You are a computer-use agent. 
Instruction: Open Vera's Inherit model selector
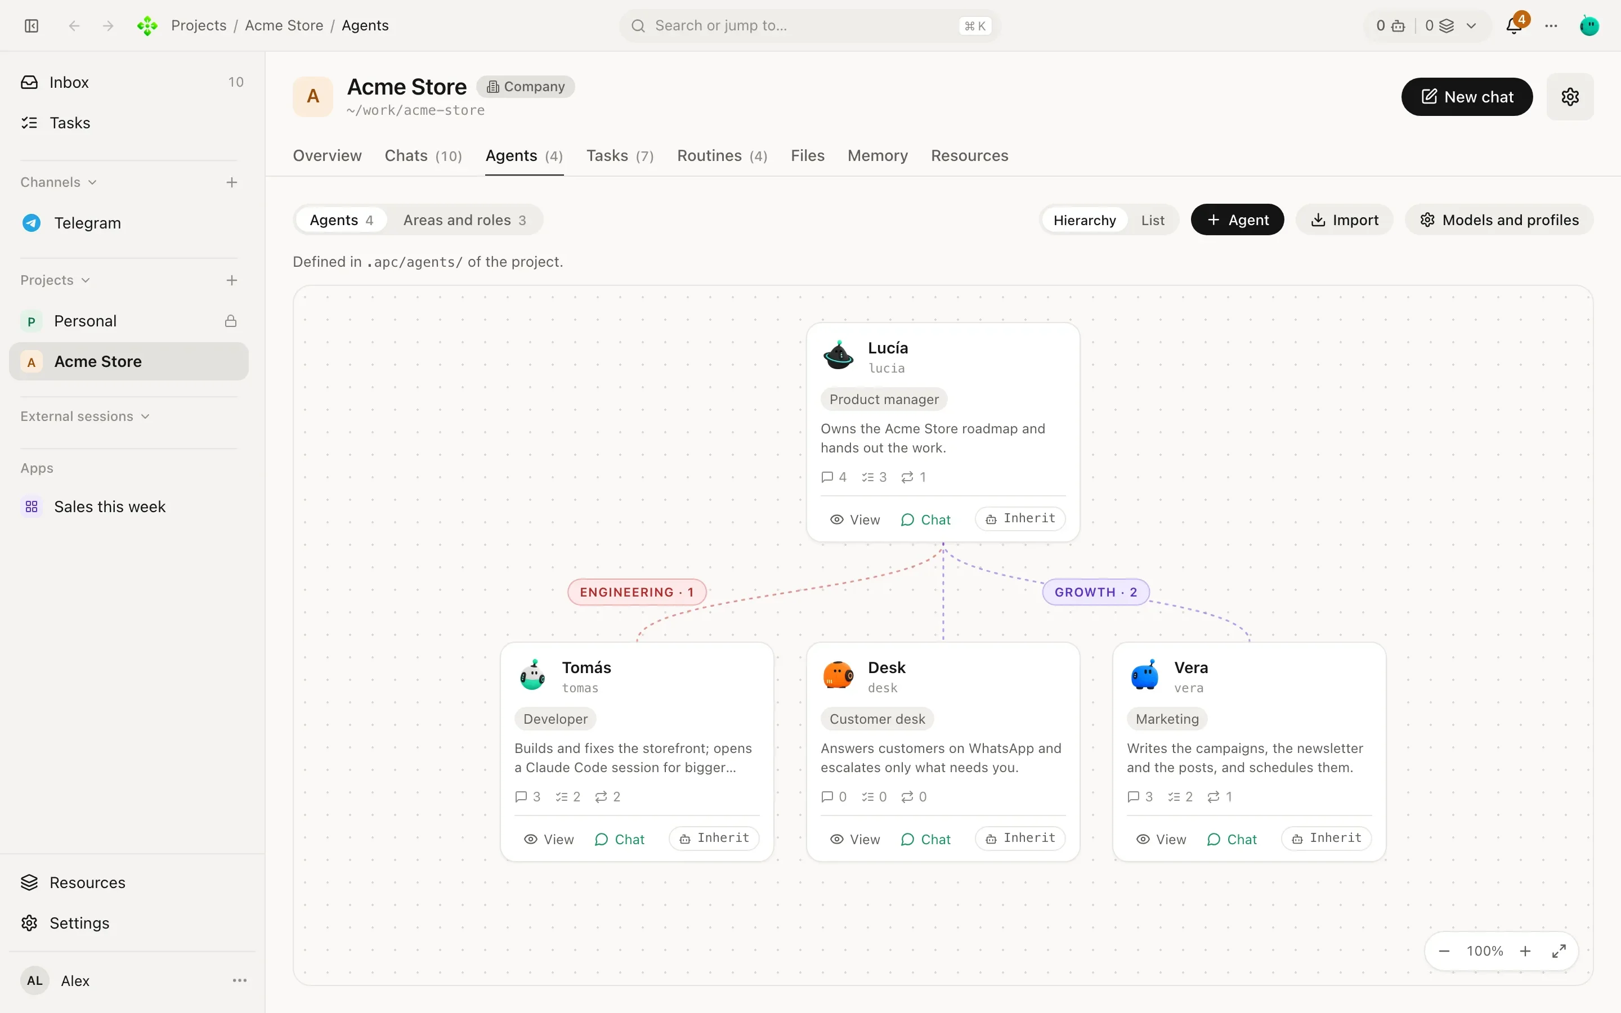[x=1326, y=838]
